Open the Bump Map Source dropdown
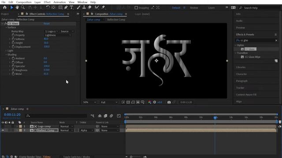282x158 pixels. [x=67, y=31]
